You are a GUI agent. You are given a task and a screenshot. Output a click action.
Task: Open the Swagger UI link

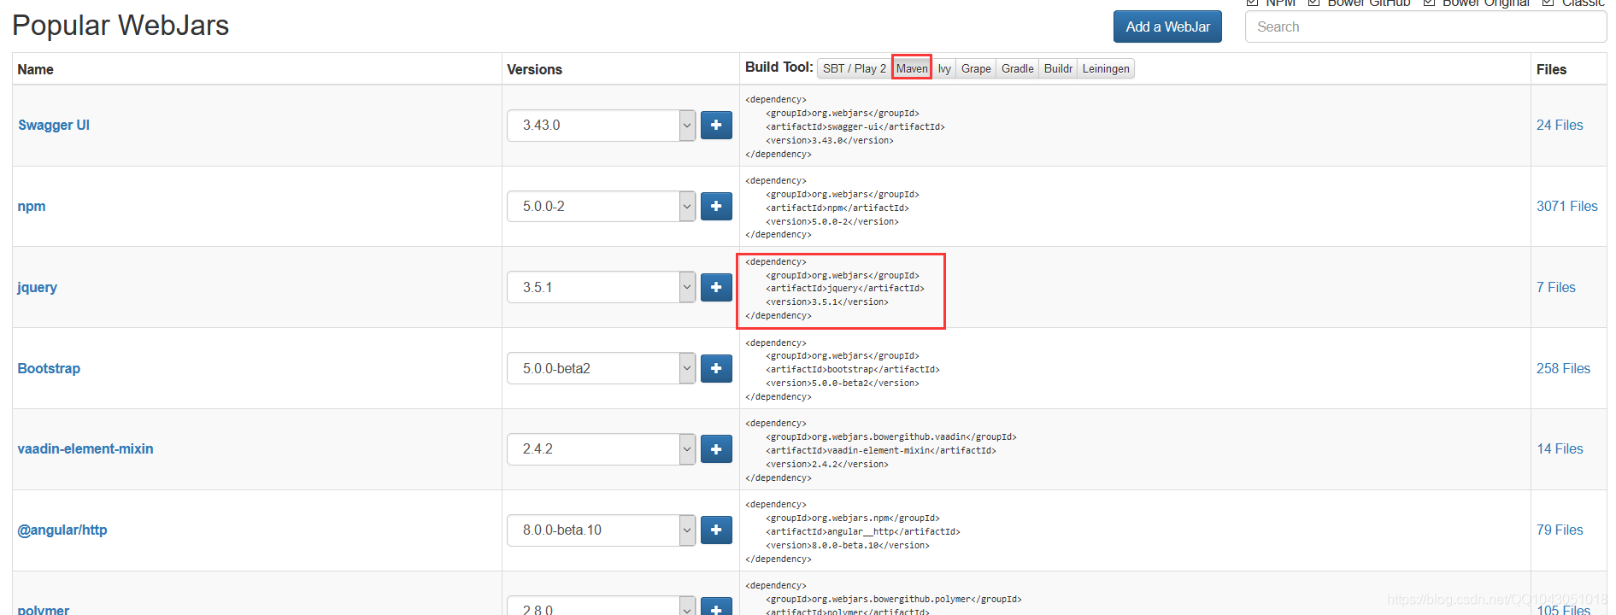[x=54, y=125]
